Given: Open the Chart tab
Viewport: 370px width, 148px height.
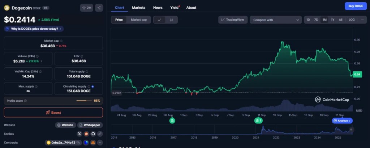Looking at the screenshot, I should pos(119,8).
